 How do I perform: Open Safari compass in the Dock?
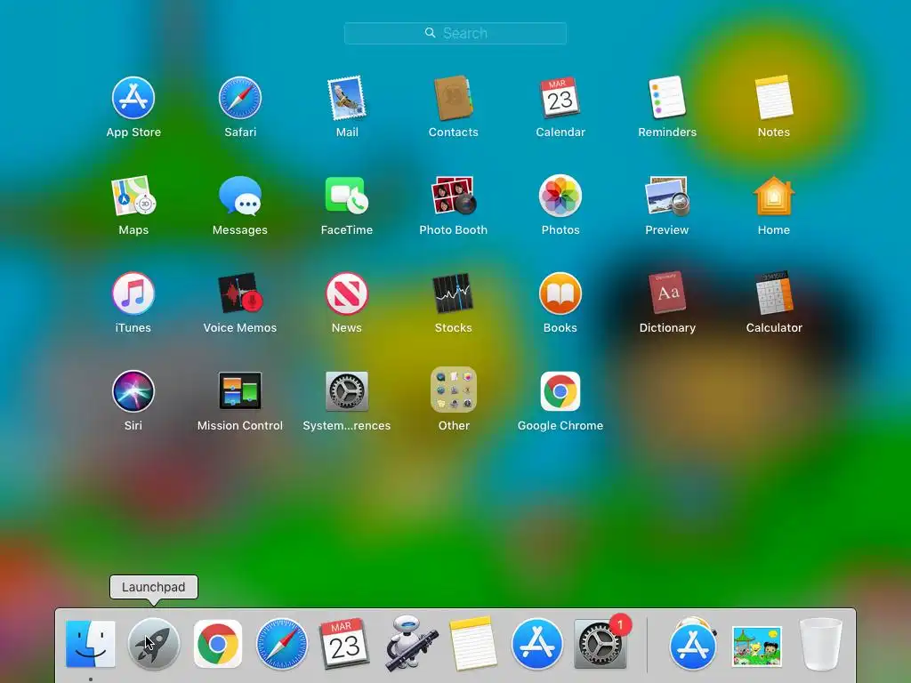[282, 644]
